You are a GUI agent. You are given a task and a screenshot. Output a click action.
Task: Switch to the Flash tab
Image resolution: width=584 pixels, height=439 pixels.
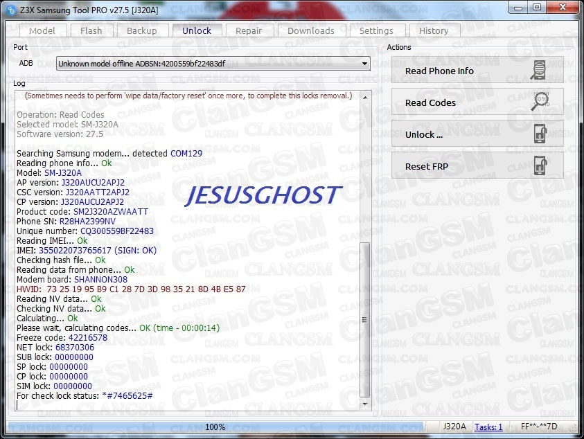(91, 30)
